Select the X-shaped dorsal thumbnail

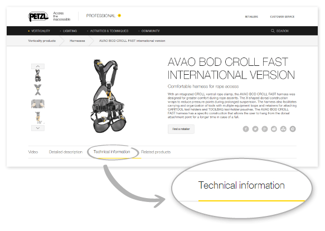point(38,90)
